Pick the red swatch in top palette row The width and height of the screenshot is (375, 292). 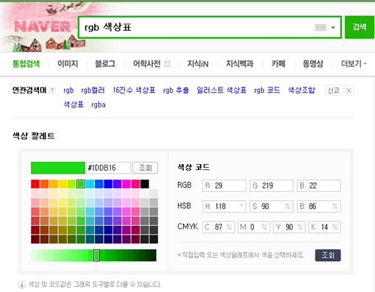click(35, 184)
